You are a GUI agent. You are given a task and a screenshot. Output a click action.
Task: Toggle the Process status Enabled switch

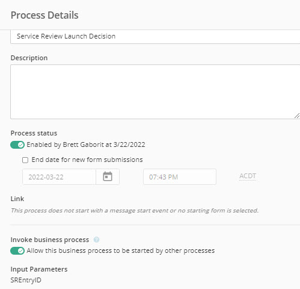pos(17,144)
